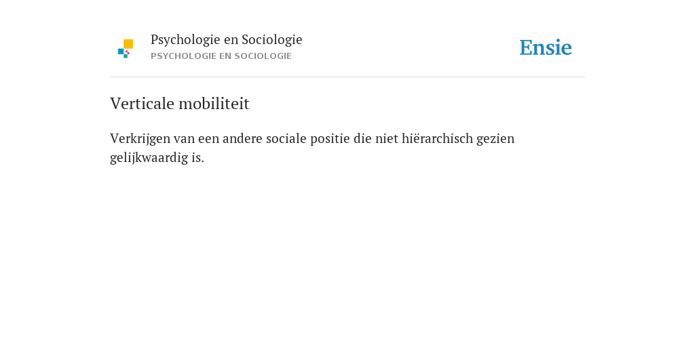Screen dimensions: 695x347
Task: Click the word hiërarchisch in the definition
Action: coord(438,138)
